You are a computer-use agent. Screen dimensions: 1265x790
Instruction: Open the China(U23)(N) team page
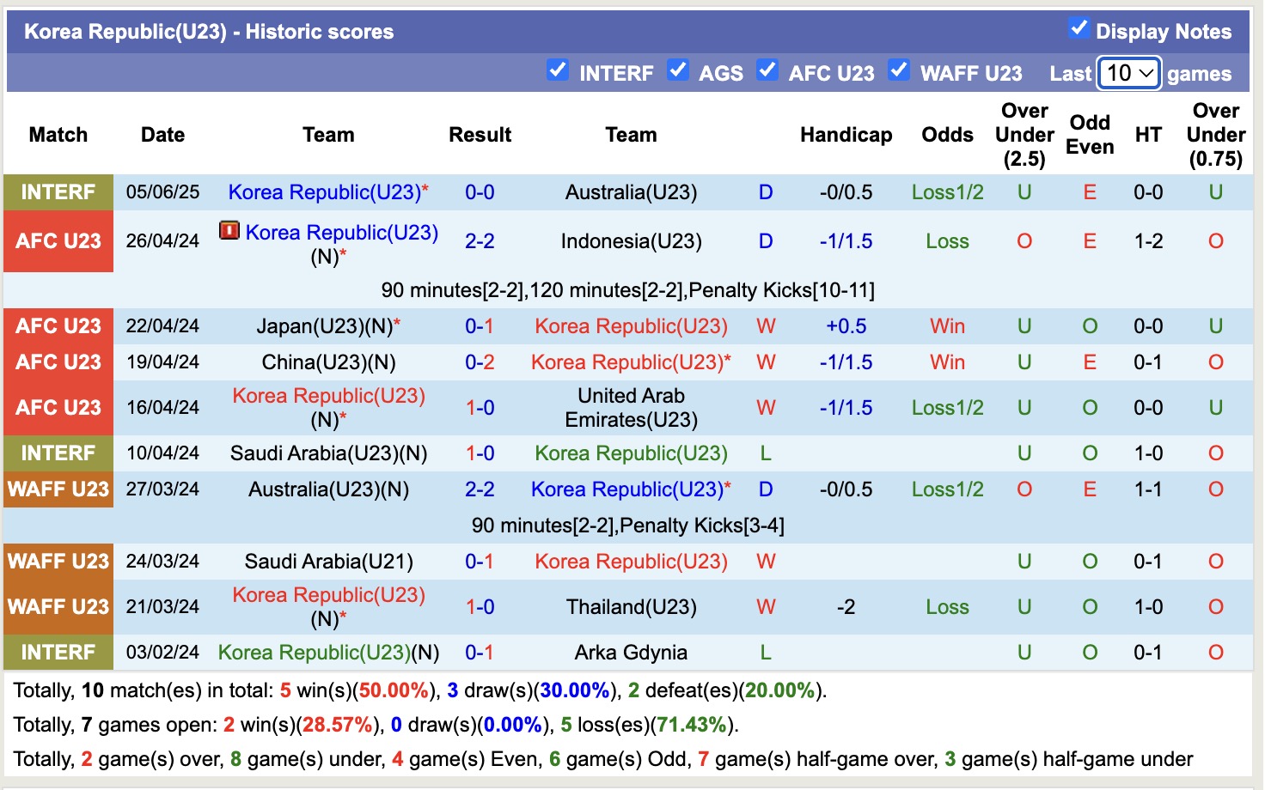click(328, 362)
